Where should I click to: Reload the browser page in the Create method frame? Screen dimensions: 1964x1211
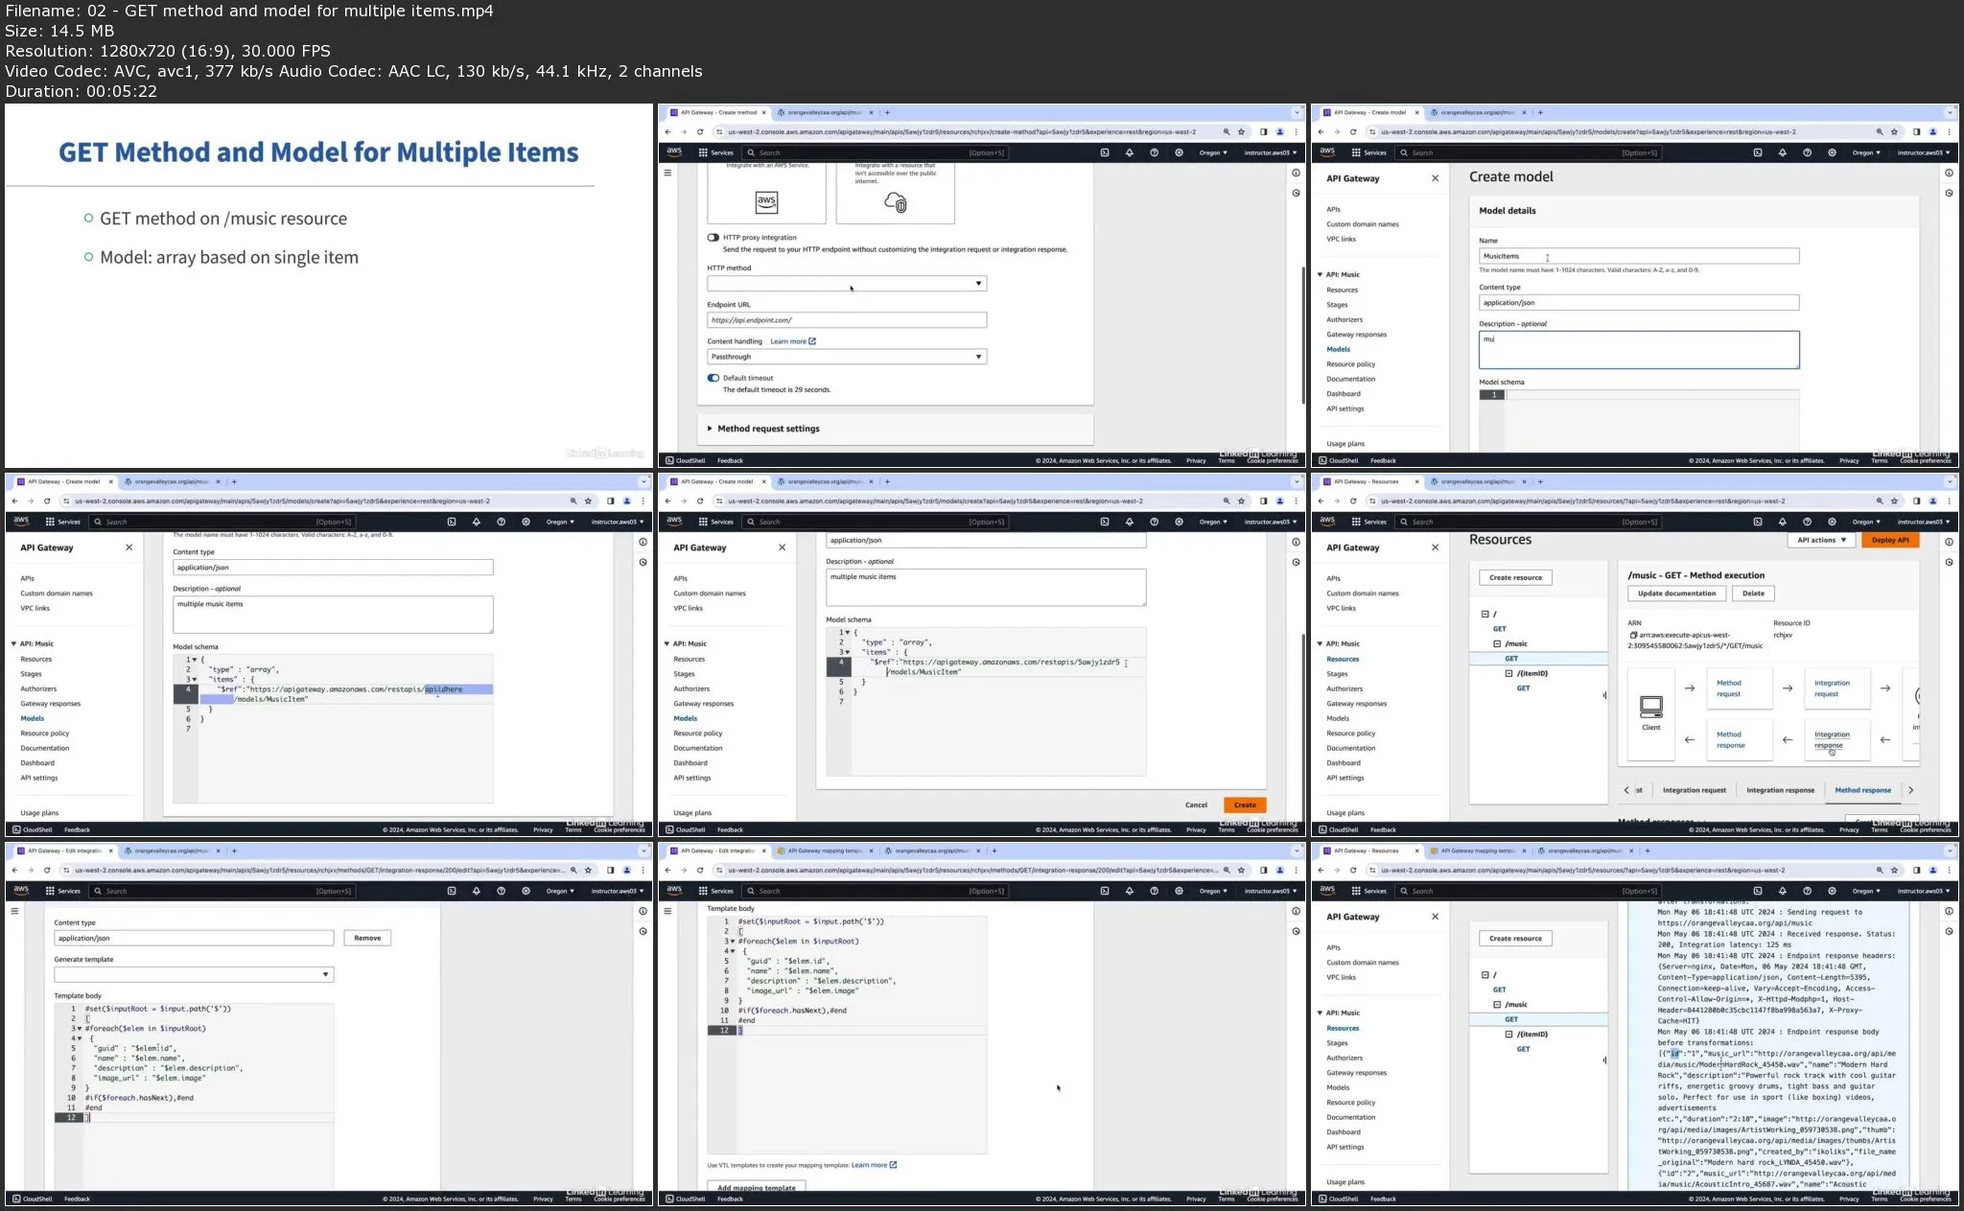[700, 132]
